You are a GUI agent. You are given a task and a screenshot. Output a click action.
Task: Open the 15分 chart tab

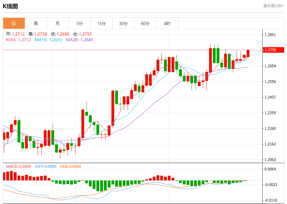(102, 23)
